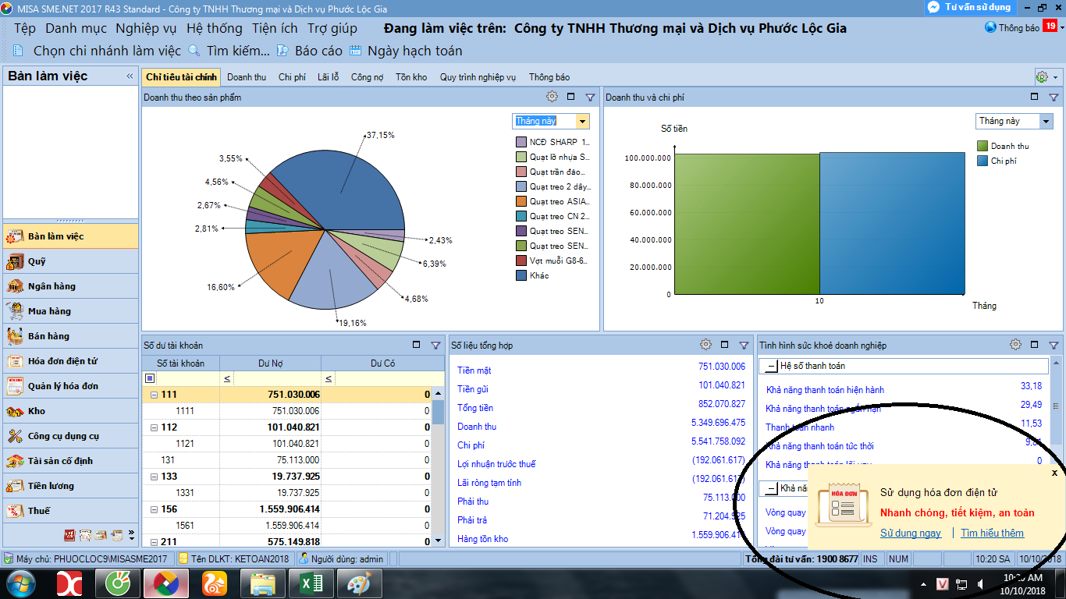This screenshot has width=1066, height=599.
Task: Collapse the Bàn làm việc sidebar chevron
Action: click(130, 76)
